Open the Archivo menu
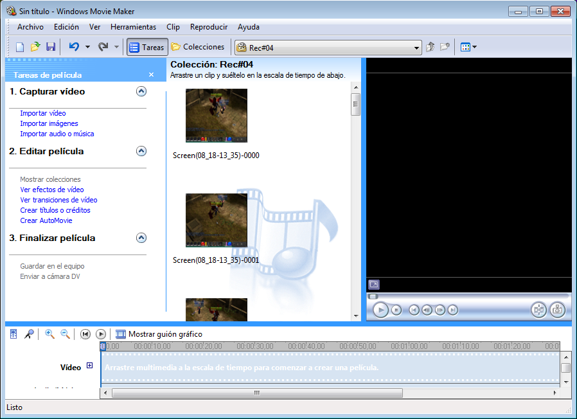Viewport: 577px width, 419px height. tap(30, 27)
